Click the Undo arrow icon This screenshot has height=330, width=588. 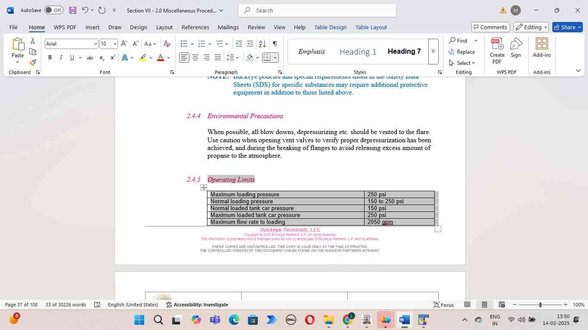85,10
